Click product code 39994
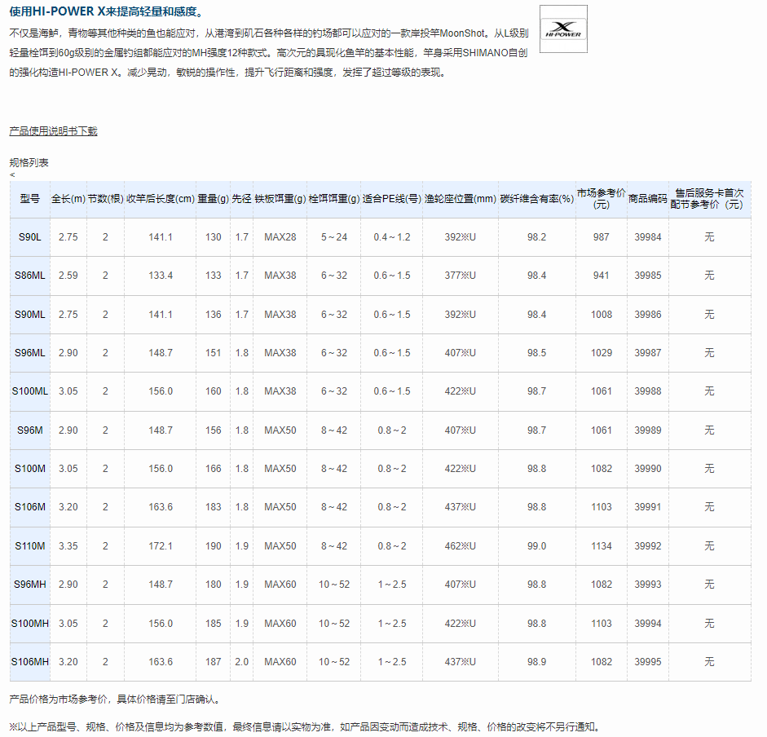Viewport: 767px width, 737px height. tap(648, 624)
